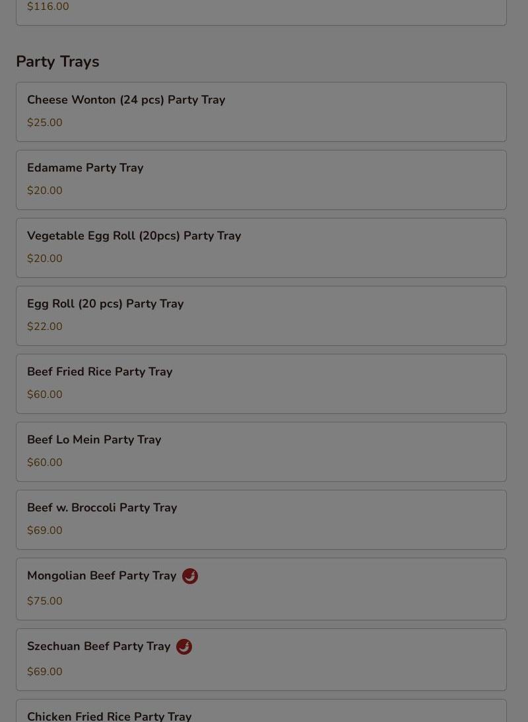The width and height of the screenshot is (528, 722).
Task: Click the $22.00 price under Egg Roll
Action: tap(45, 327)
